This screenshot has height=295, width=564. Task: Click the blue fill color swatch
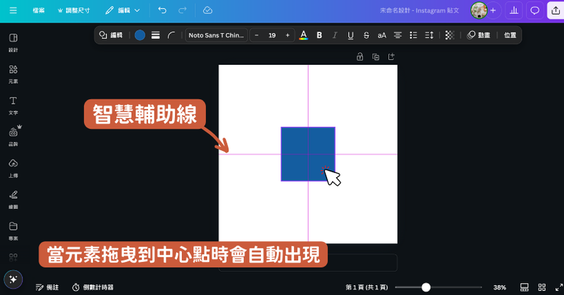(x=140, y=35)
